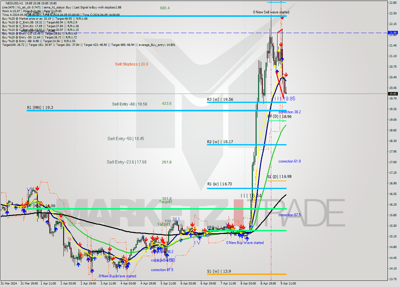Viewport: 400px width, 287px height.
Task: Click the 'R2 (w) | 18.17' level label
Action: (x=220, y=142)
